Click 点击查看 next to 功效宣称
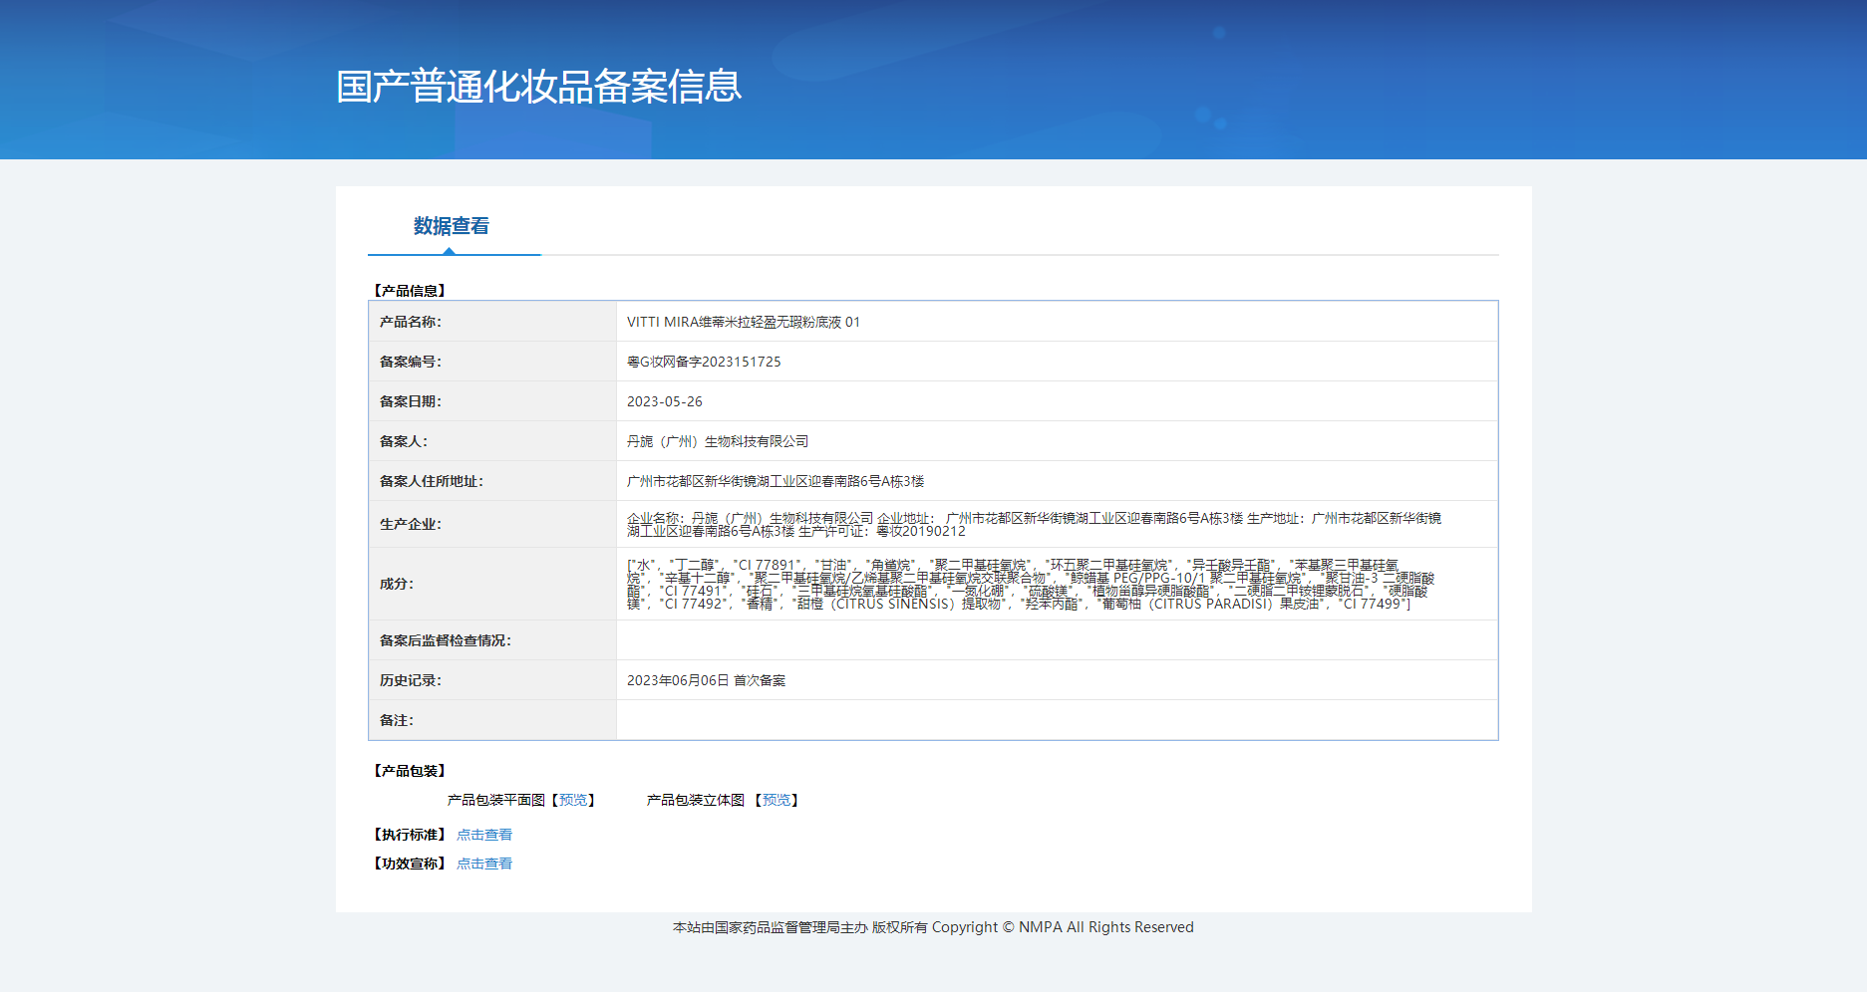Screen dimensions: 1867x992 [x=484, y=864]
